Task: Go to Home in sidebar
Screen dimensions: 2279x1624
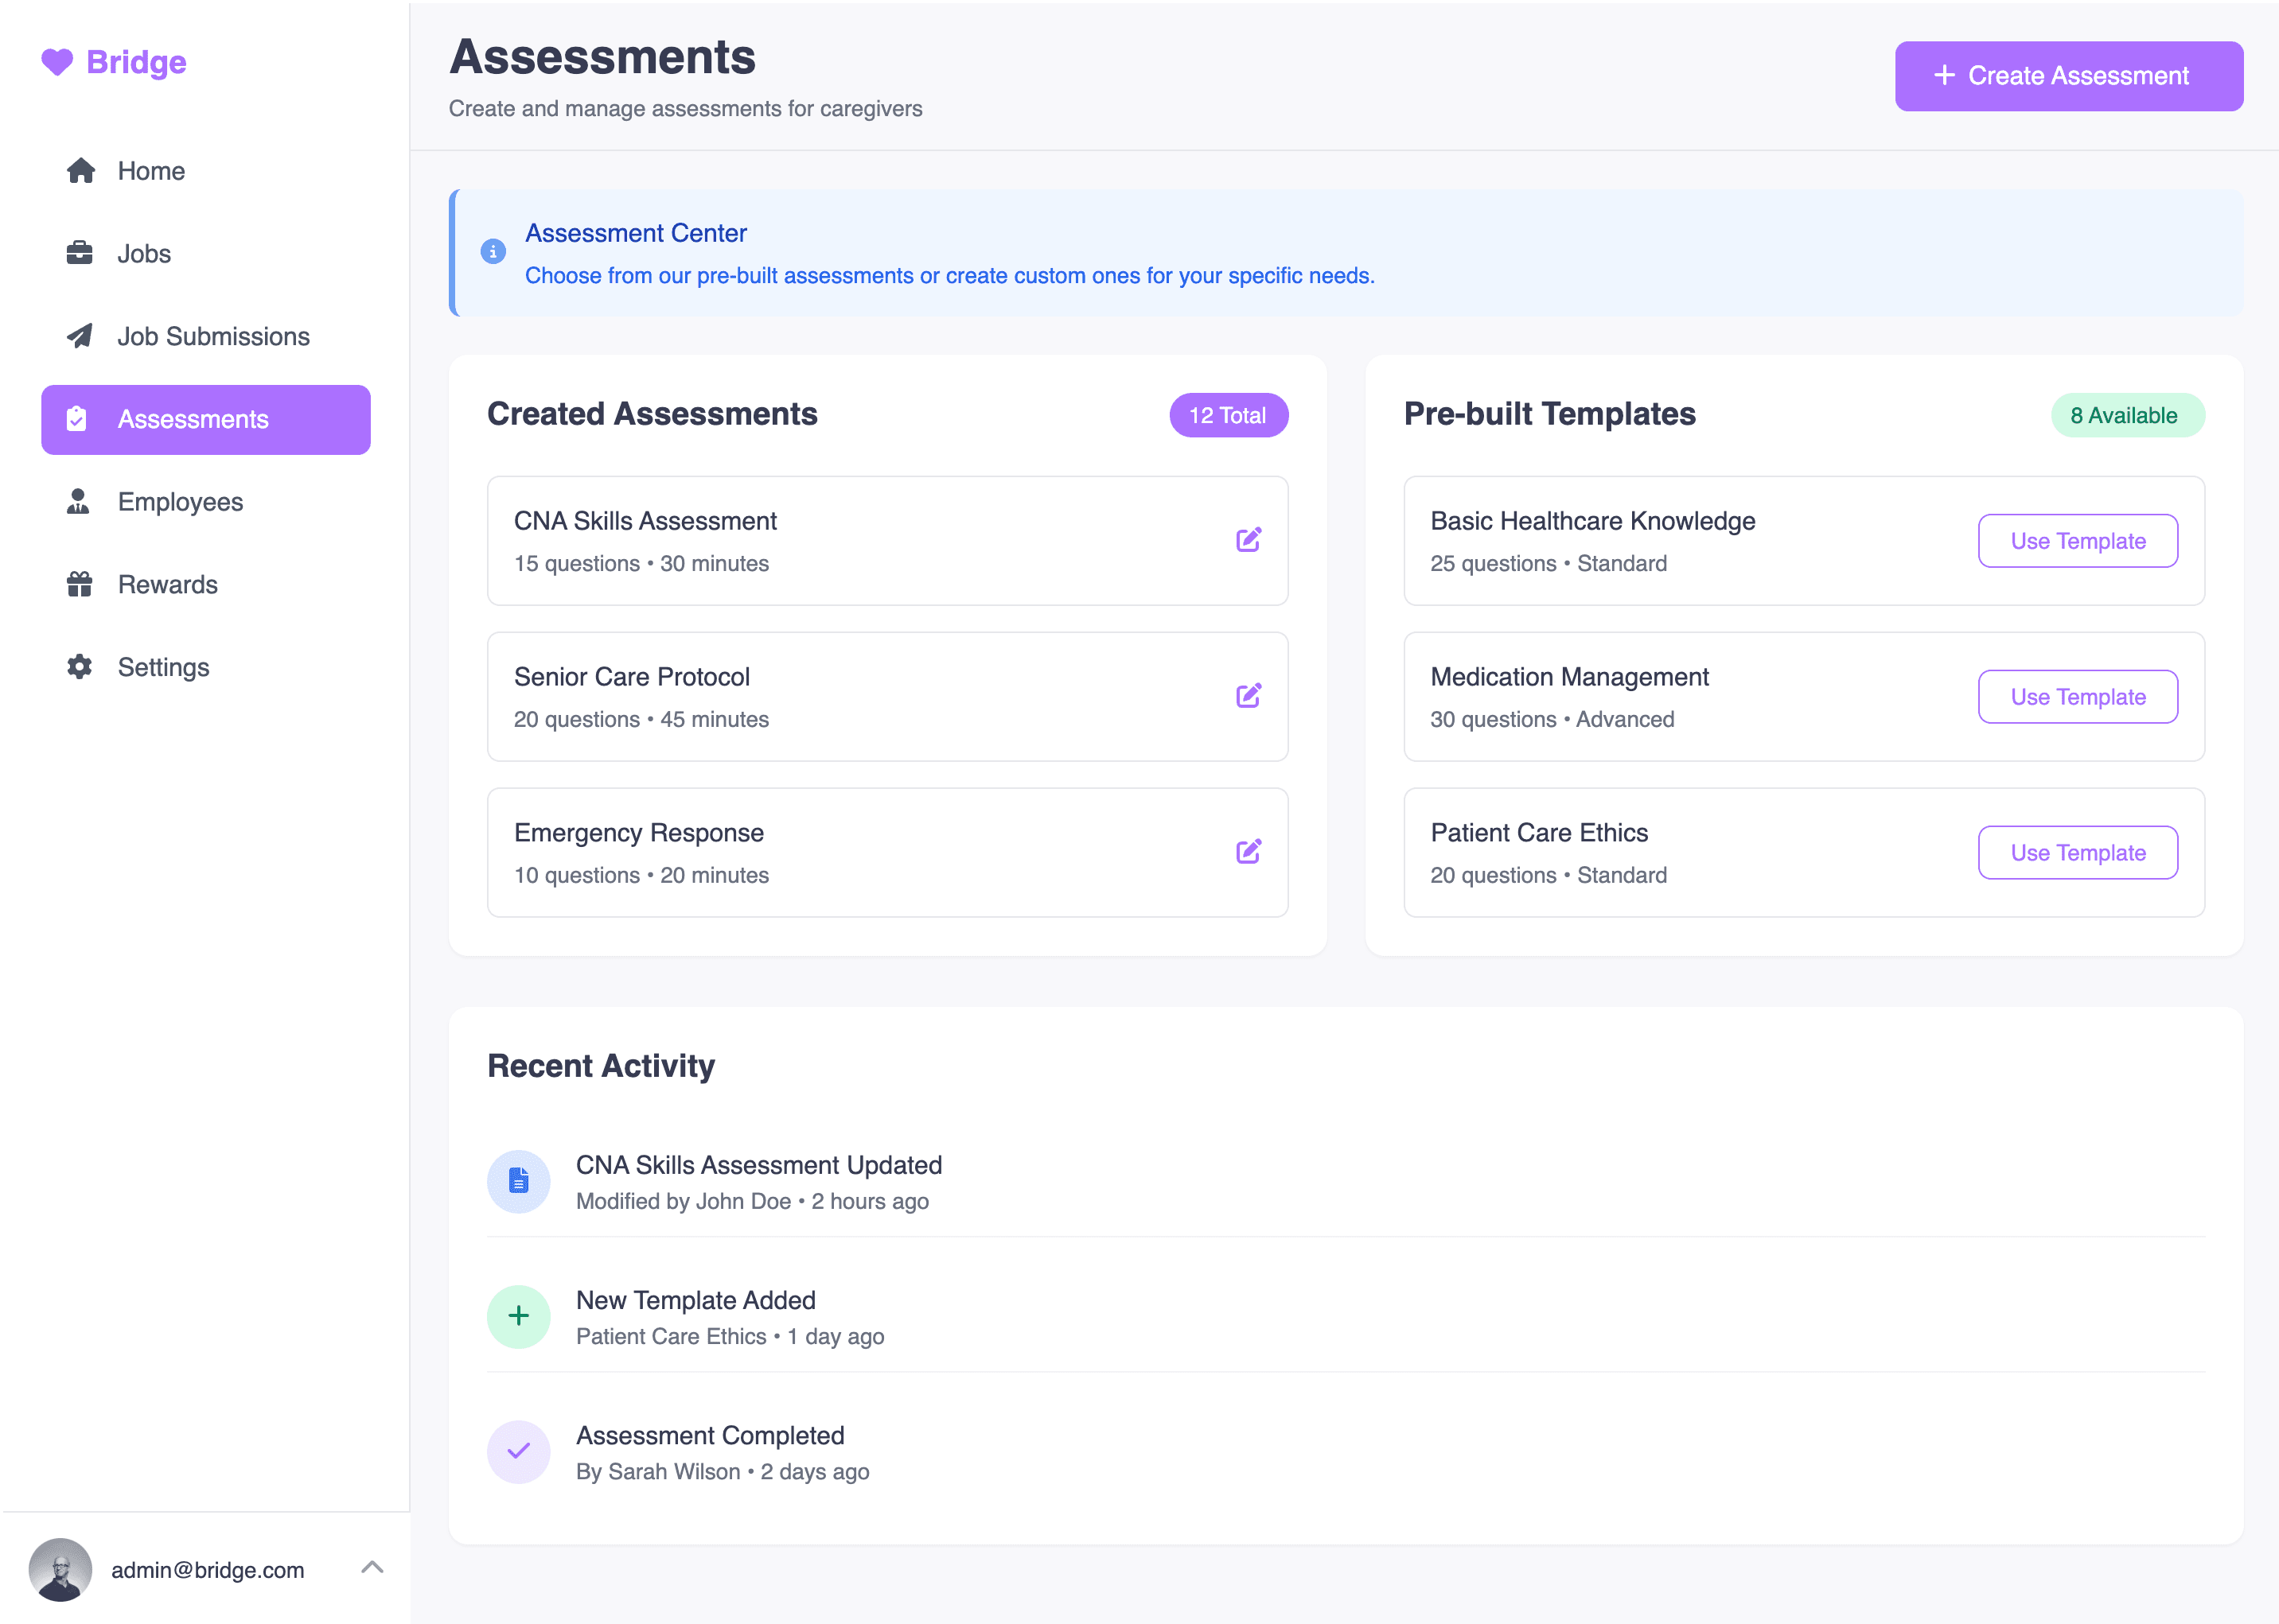Action: [x=150, y=171]
